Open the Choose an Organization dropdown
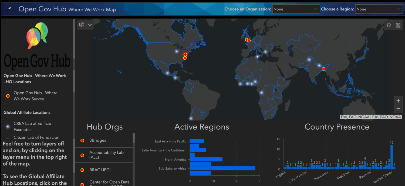This screenshot has height=186, width=405. coord(296,9)
